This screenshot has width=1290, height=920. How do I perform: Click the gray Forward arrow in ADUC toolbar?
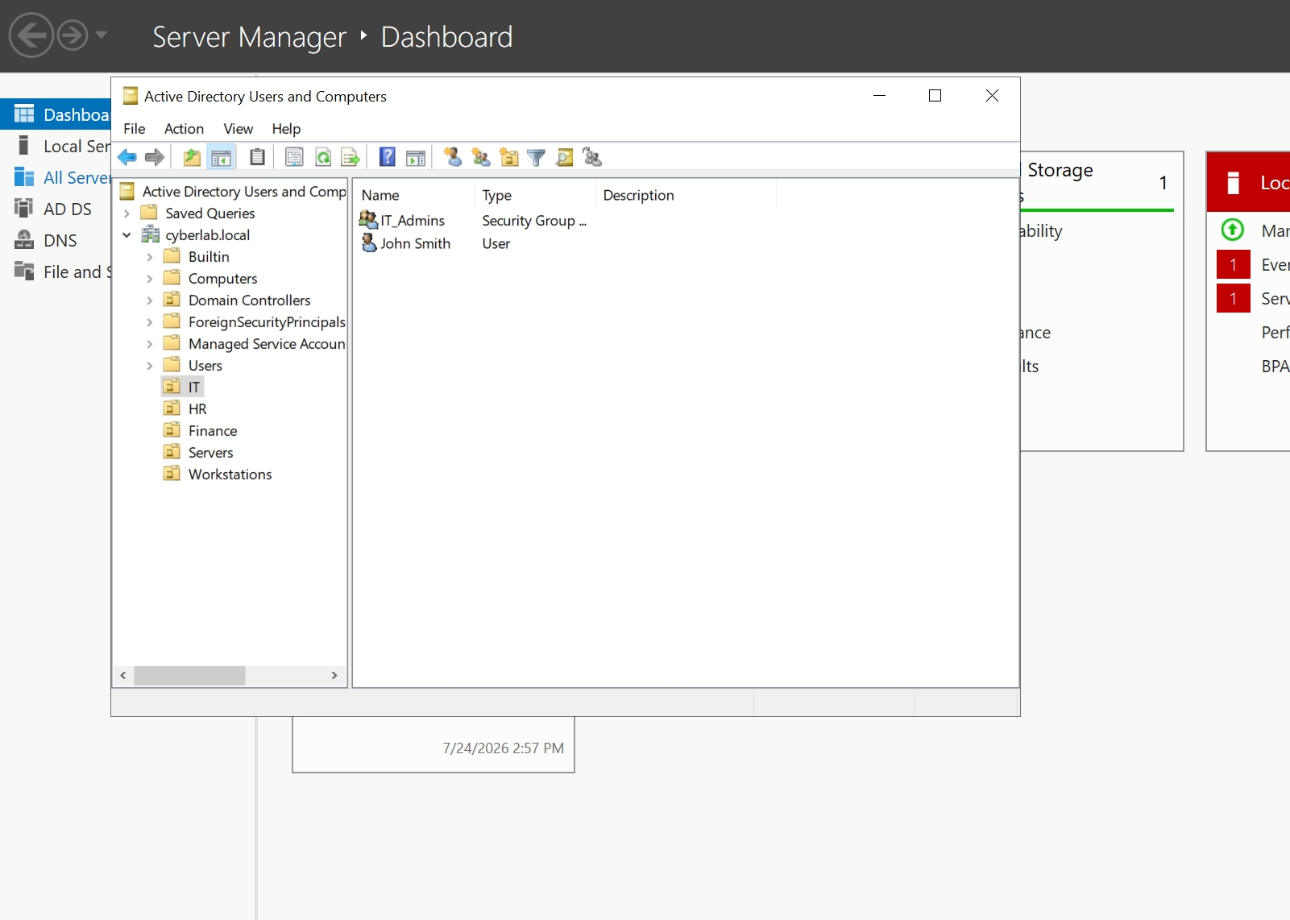pyautogui.click(x=155, y=157)
